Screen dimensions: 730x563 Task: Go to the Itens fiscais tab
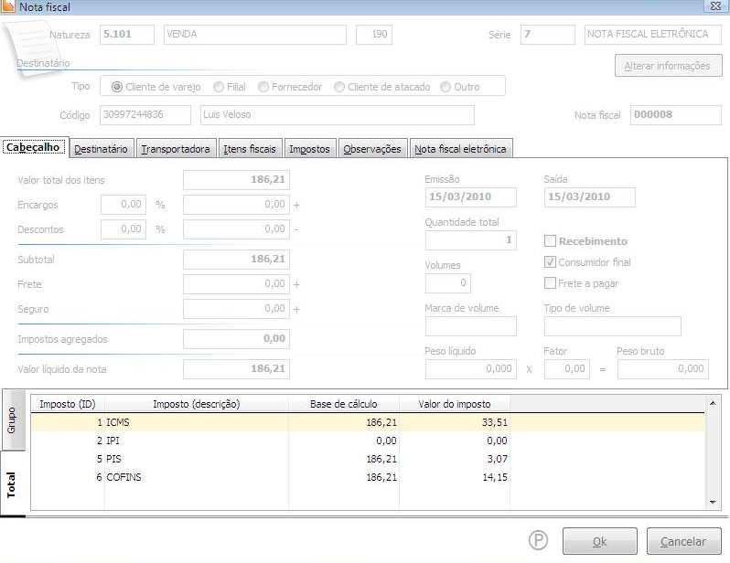[x=250, y=149]
